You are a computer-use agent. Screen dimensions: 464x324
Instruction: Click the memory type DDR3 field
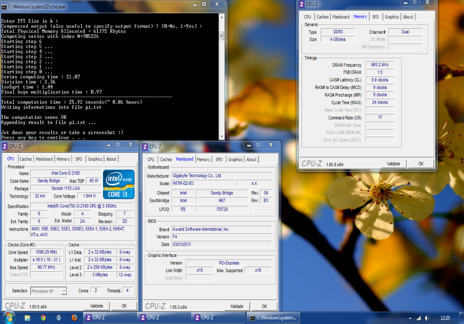(338, 31)
